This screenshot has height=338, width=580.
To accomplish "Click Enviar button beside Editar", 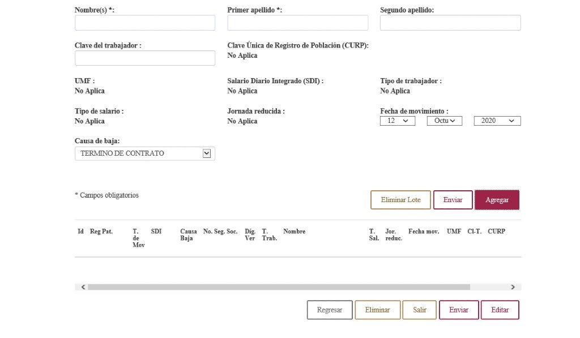I will [x=458, y=310].
